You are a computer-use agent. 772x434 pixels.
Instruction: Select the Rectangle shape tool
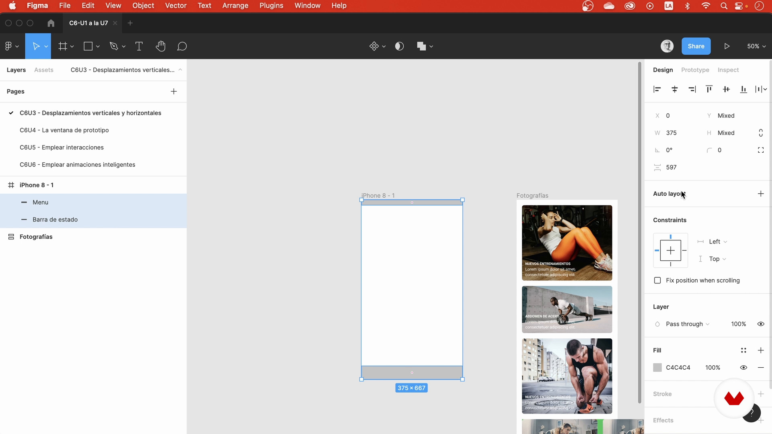(x=88, y=46)
